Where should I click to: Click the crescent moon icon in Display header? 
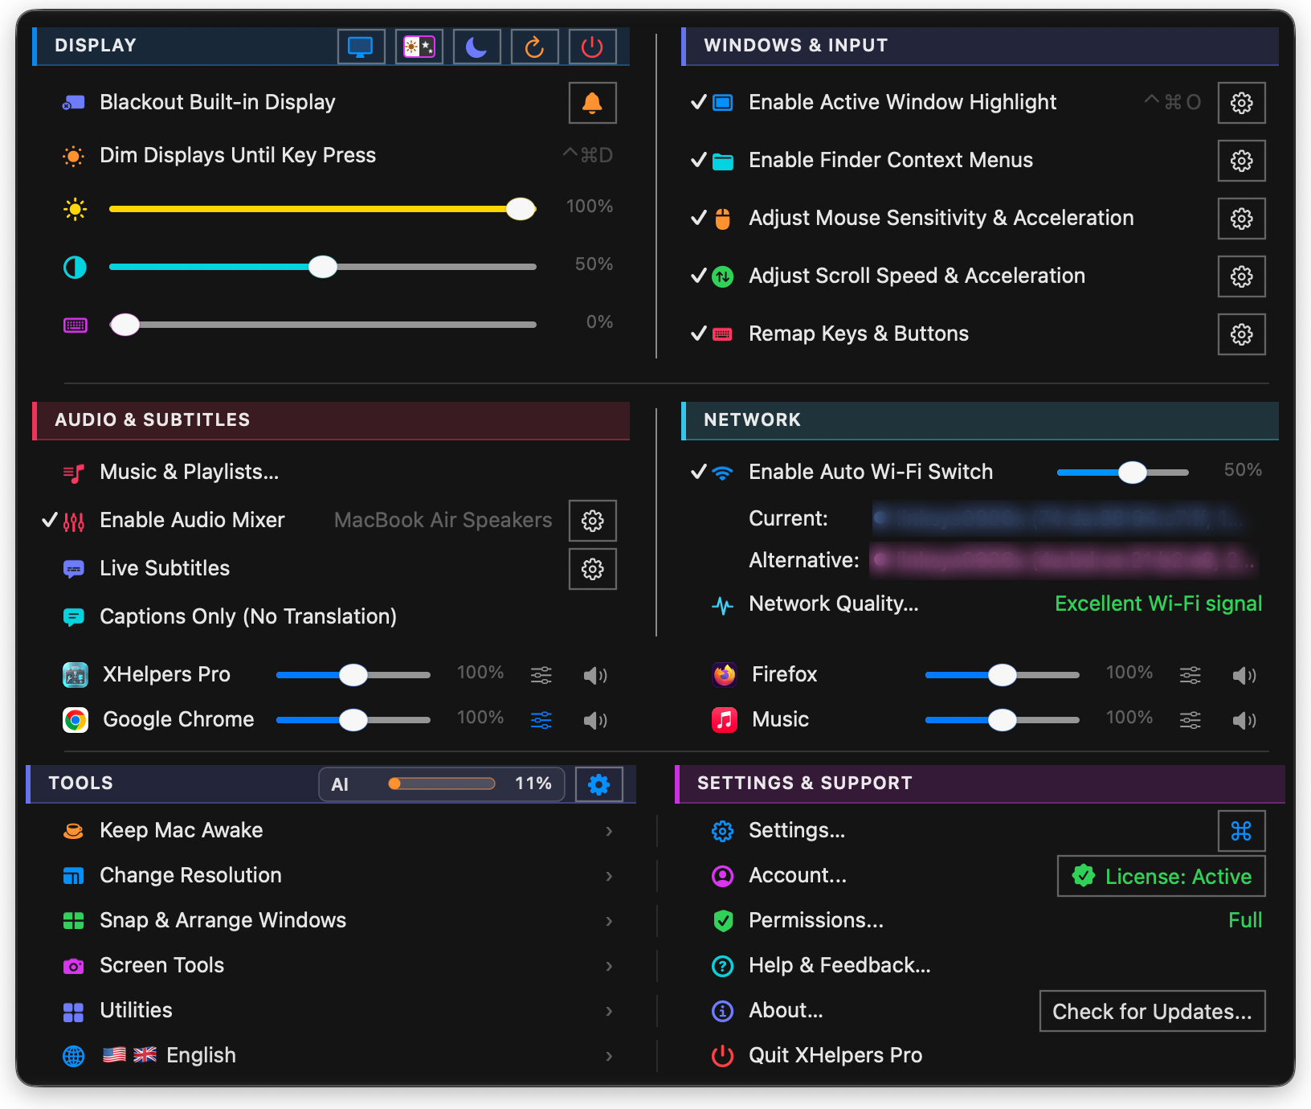(476, 47)
